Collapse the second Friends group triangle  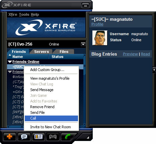(x=10, y=72)
